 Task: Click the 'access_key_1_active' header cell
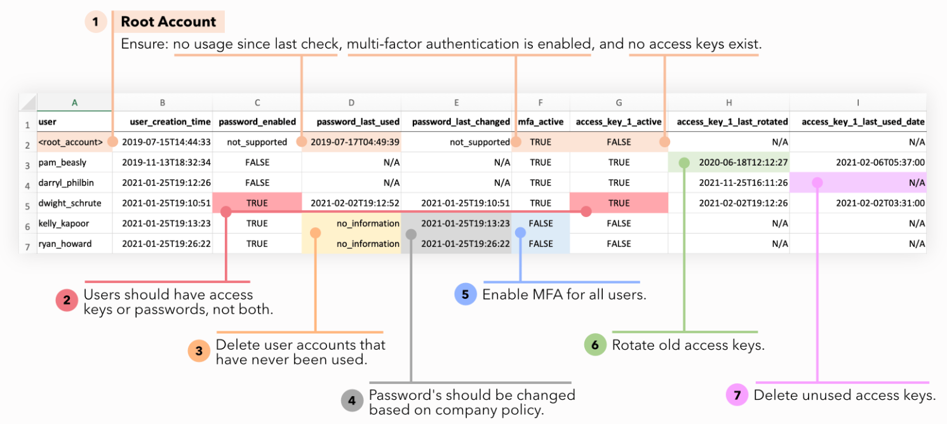click(x=619, y=122)
